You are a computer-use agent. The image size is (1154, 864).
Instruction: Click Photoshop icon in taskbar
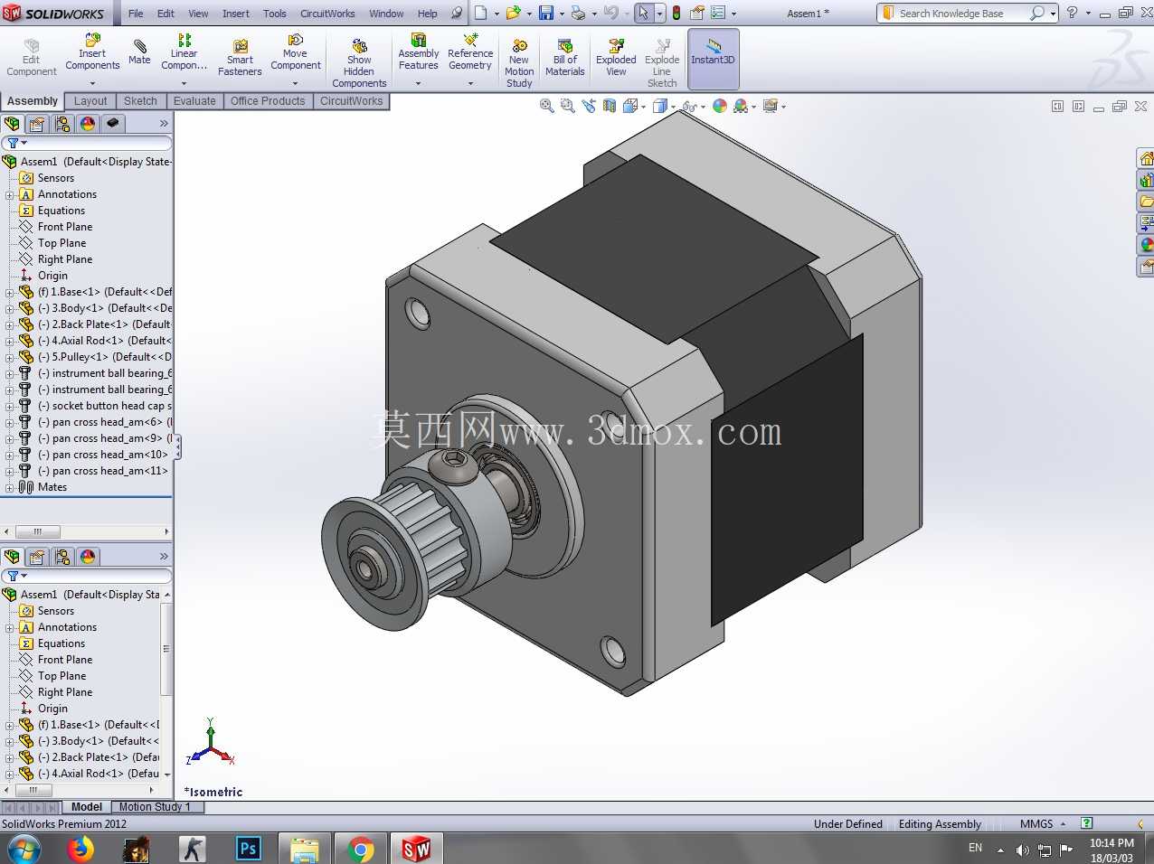(x=248, y=849)
